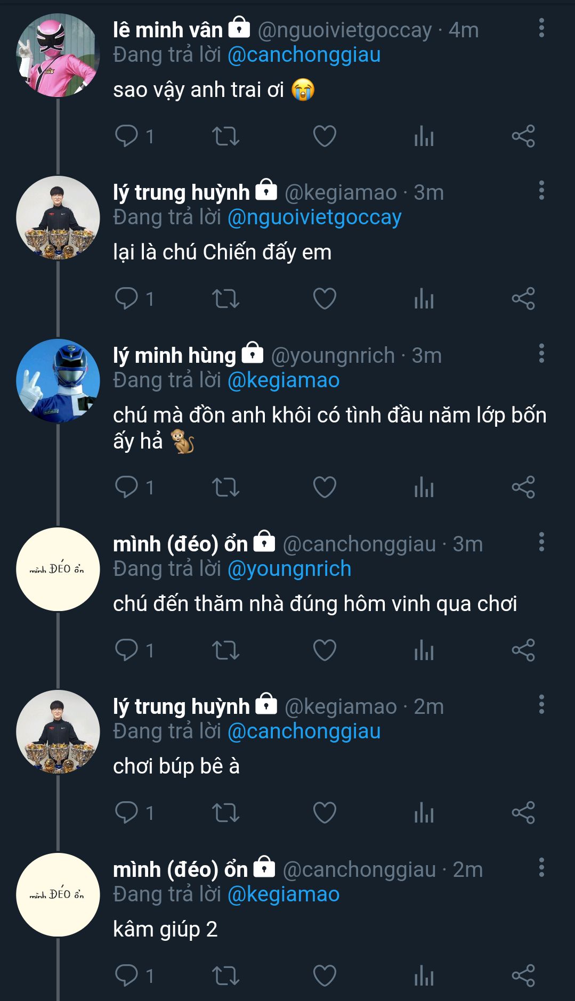Like lý minh hùng's monkey emoji tweet
The width and height of the screenshot is (575, 1001).
coord(325,487)
